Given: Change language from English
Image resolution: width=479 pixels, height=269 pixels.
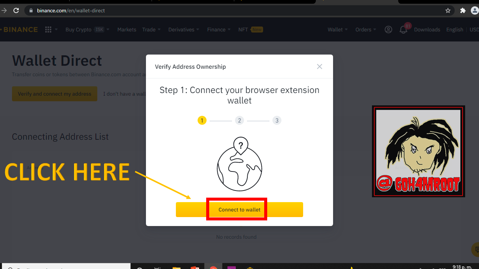Looking at the screenshot, I should pyautogui.click(x=455, y=30).
